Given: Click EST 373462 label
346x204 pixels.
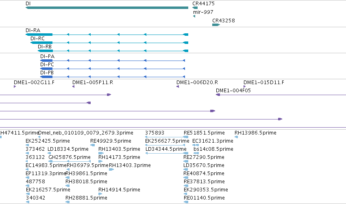Looking at the screenshot, I should (x=35, y=149).
